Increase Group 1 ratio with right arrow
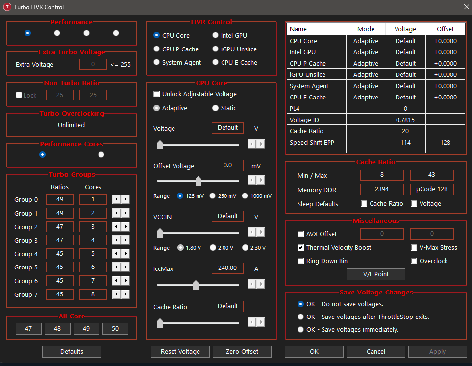 pos(125,213)
